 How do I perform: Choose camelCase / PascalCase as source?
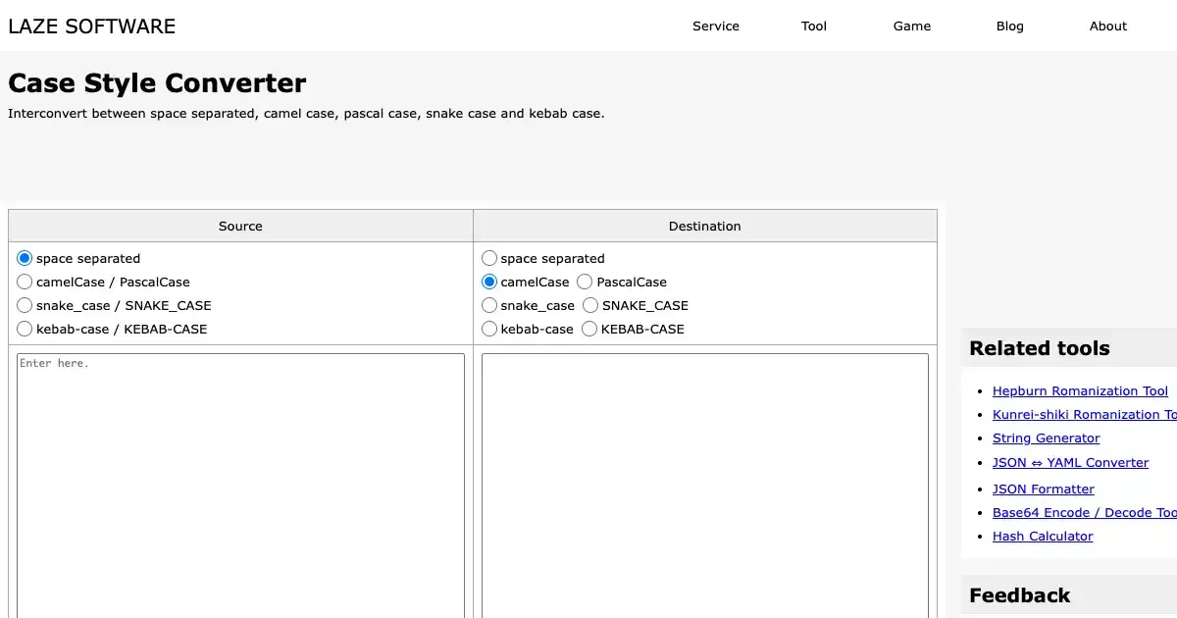(26, 282)
